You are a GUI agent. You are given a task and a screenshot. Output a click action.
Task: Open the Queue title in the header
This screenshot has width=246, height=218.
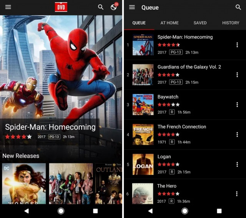150,7
